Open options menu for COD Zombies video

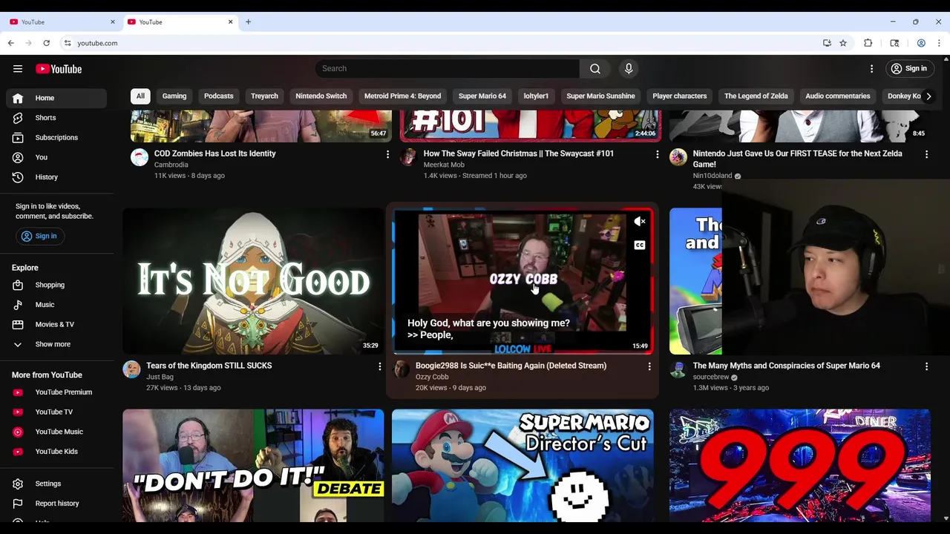pos(387,154)
